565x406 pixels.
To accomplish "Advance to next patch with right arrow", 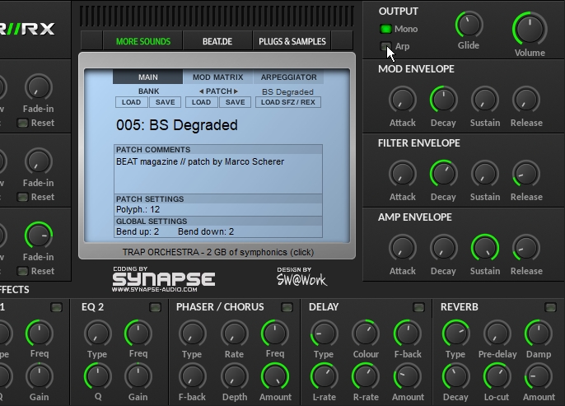I will tap(236, 91).
